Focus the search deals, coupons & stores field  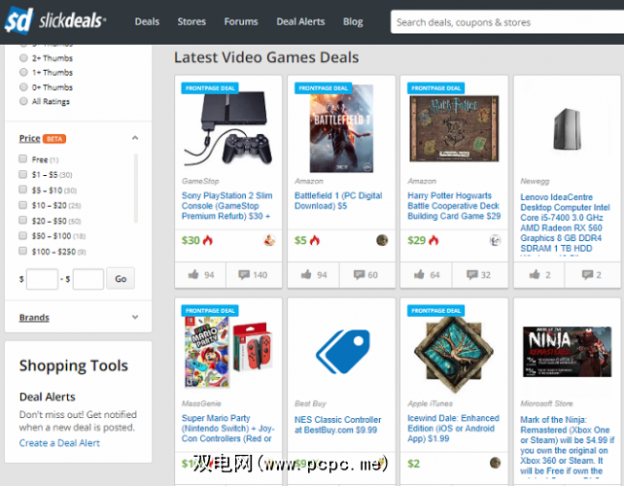click(x=507, y=22)
